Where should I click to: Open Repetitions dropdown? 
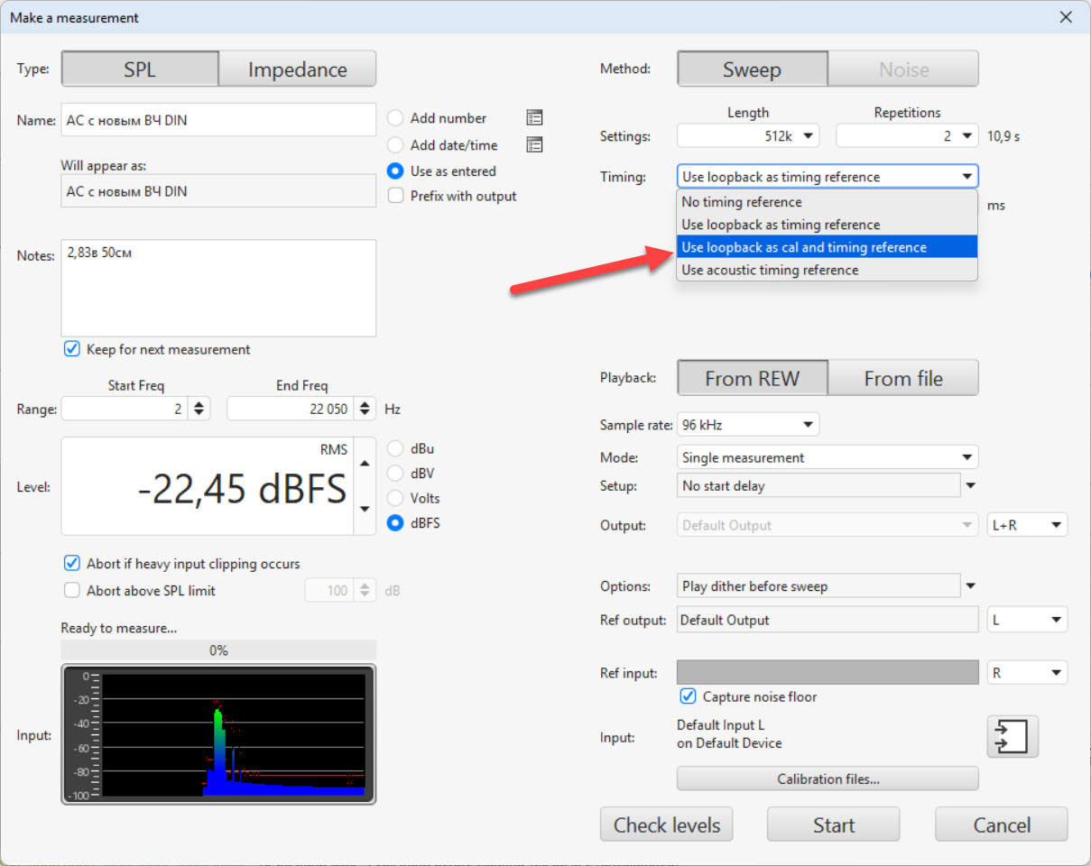click(907, 136)
